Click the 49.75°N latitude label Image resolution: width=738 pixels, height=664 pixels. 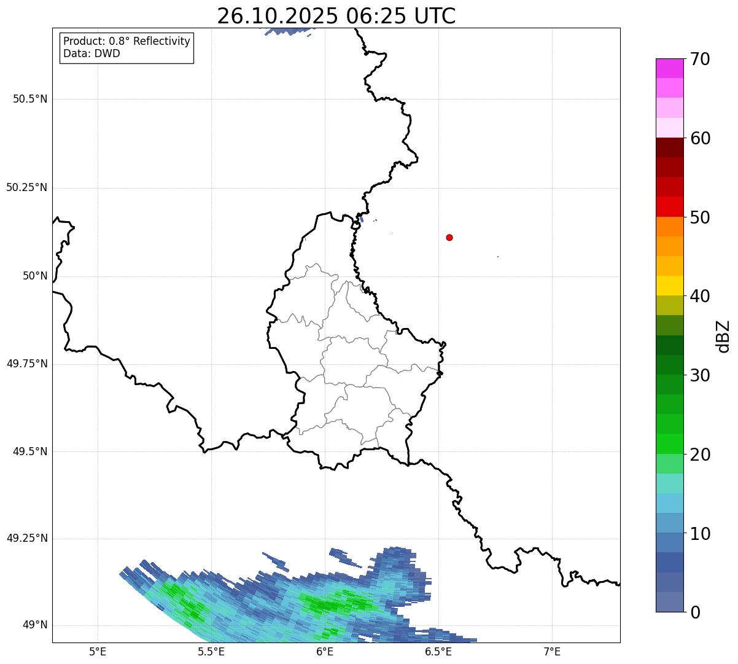point(26,364)
